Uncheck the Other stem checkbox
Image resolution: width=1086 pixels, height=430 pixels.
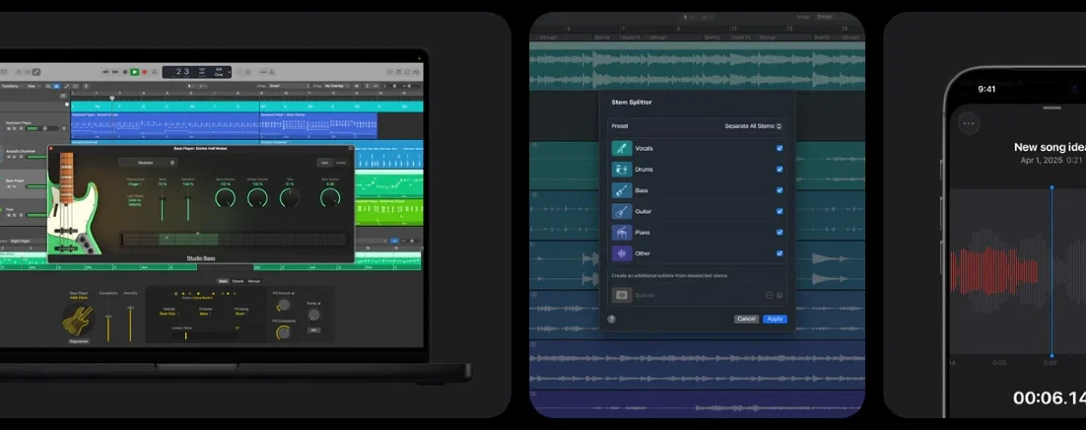[780, 253]
